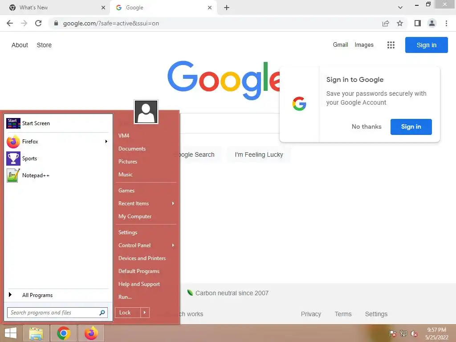Open the Chrome three-dot menu
The height and width of the screenshot is (342, 456).
(446, 23)
